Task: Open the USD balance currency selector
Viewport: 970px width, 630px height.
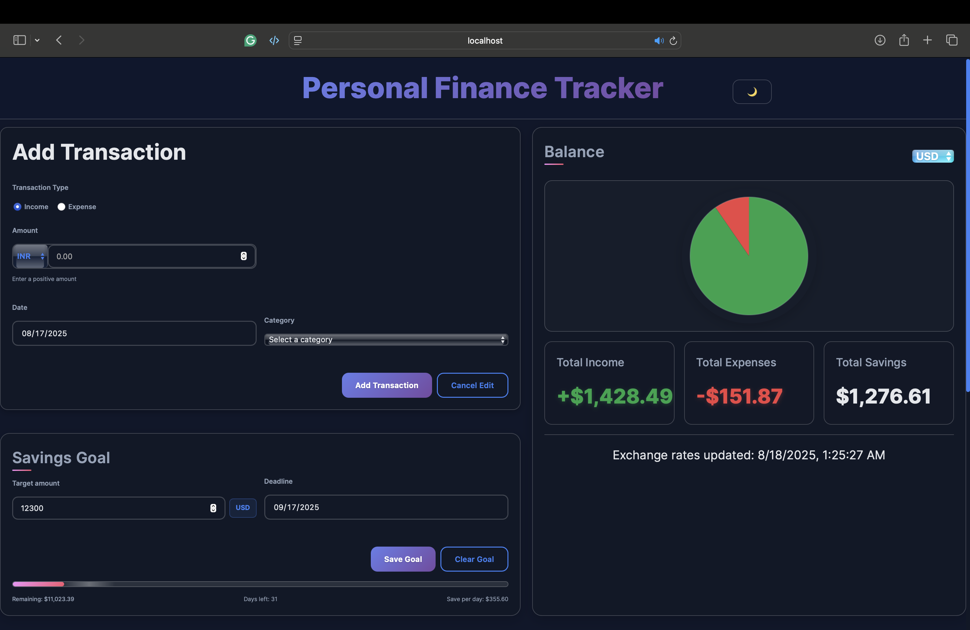Action: tap(932, 156)
